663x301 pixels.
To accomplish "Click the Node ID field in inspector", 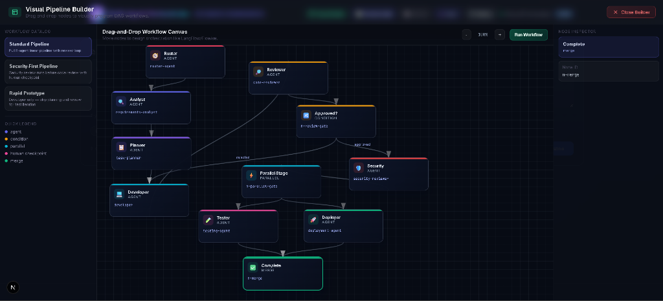I will (x=609, y=71).
